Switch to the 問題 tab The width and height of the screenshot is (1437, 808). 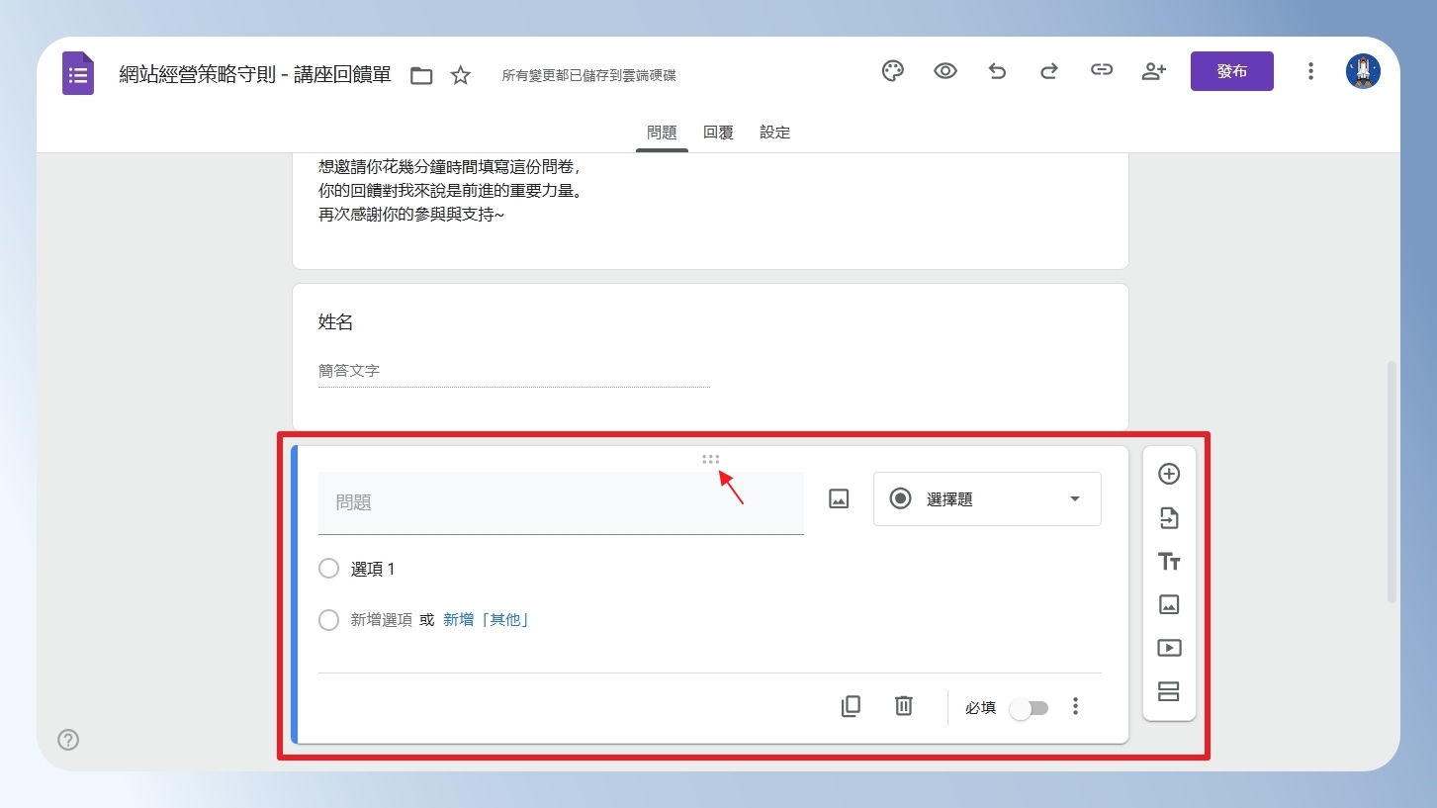(662, 133)
